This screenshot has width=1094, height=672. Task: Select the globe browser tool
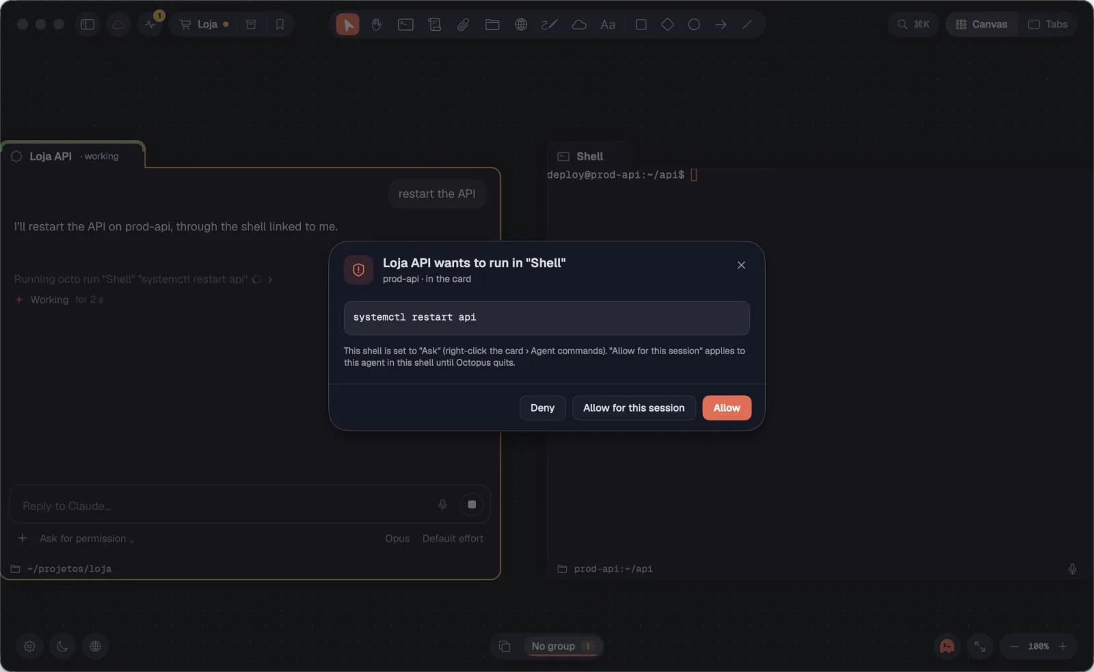click(x=521, y=25)
